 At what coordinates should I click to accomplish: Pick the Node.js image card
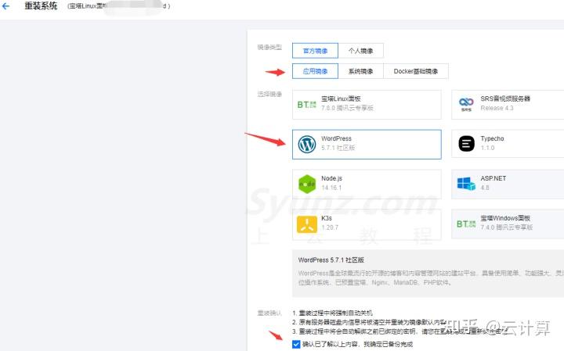click(367, 184)
